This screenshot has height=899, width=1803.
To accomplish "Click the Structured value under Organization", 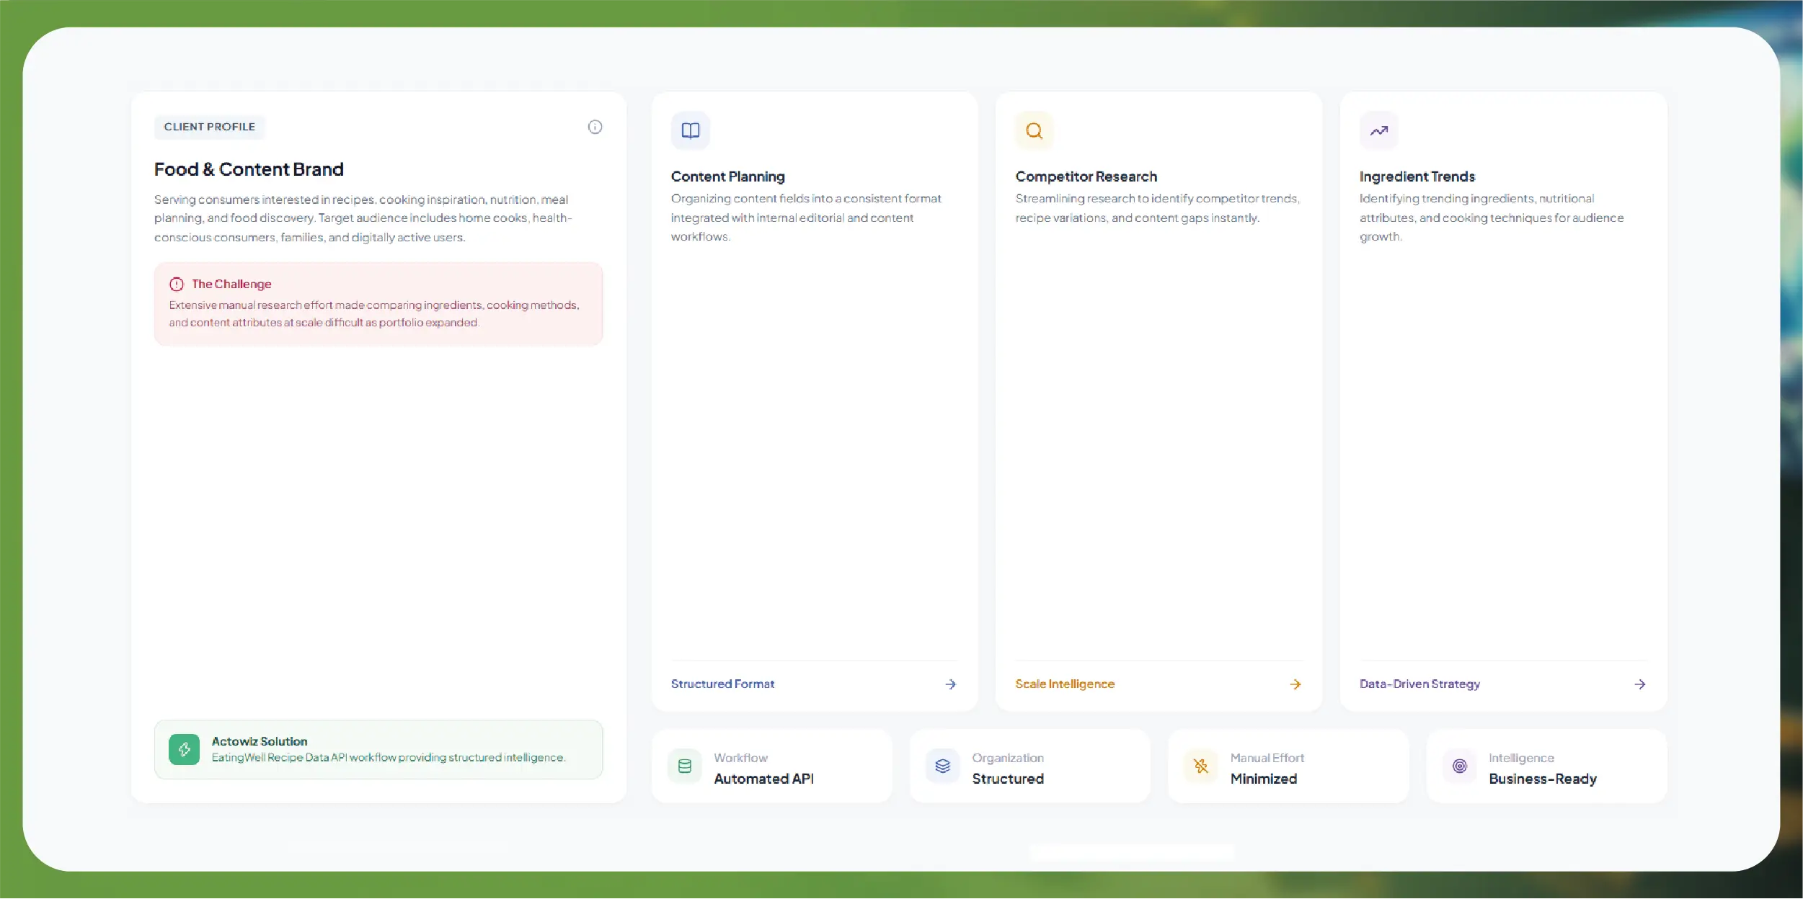I will click(1008, 779).
